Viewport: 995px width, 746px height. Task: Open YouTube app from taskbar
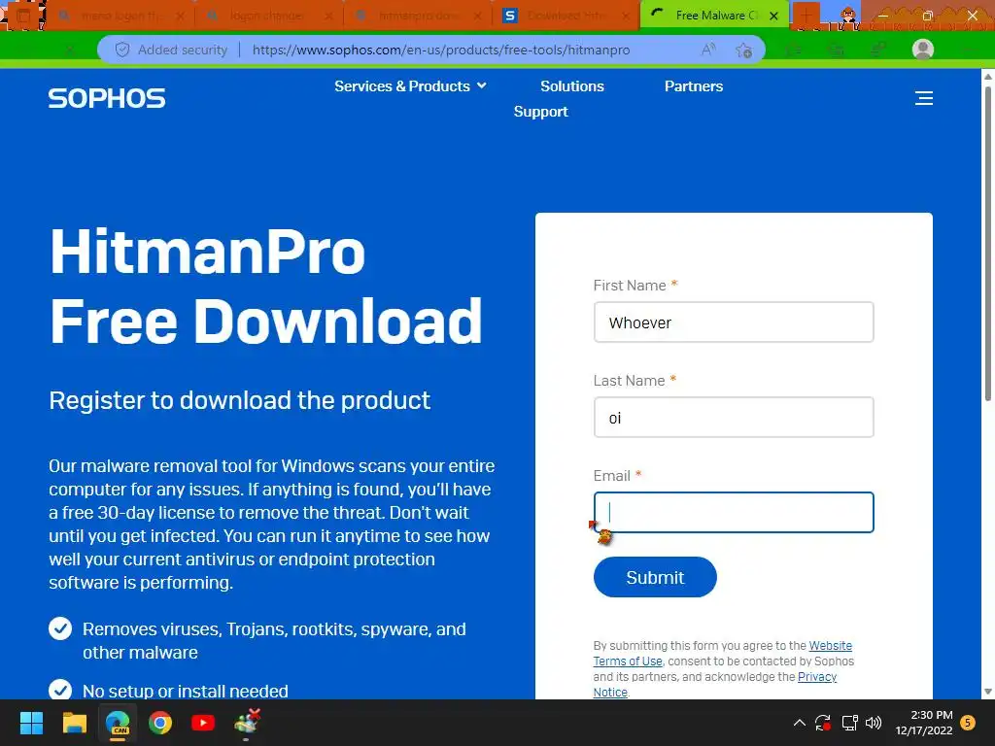click(203, 723)
